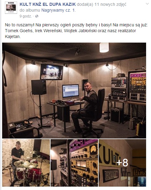This screenshot has width=151, height=190.
Task: Click the name Tomek Goehs in the post
Action: click(x=19, y=31)
